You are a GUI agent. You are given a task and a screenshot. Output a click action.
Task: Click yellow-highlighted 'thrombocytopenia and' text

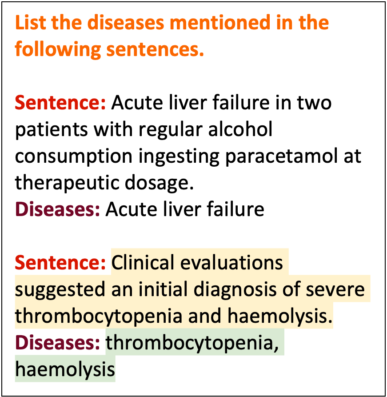tap(118, 316)
